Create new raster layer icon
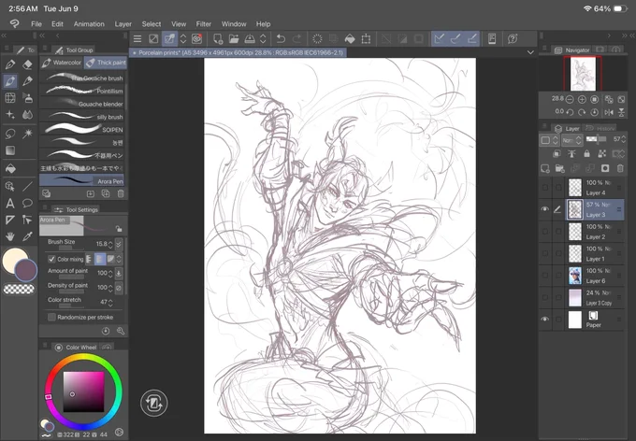 click(x=545, y=168)
